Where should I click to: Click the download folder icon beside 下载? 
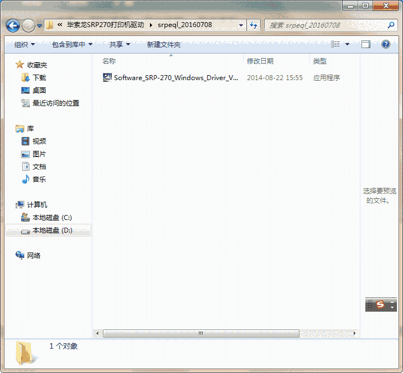click(25, 77)
